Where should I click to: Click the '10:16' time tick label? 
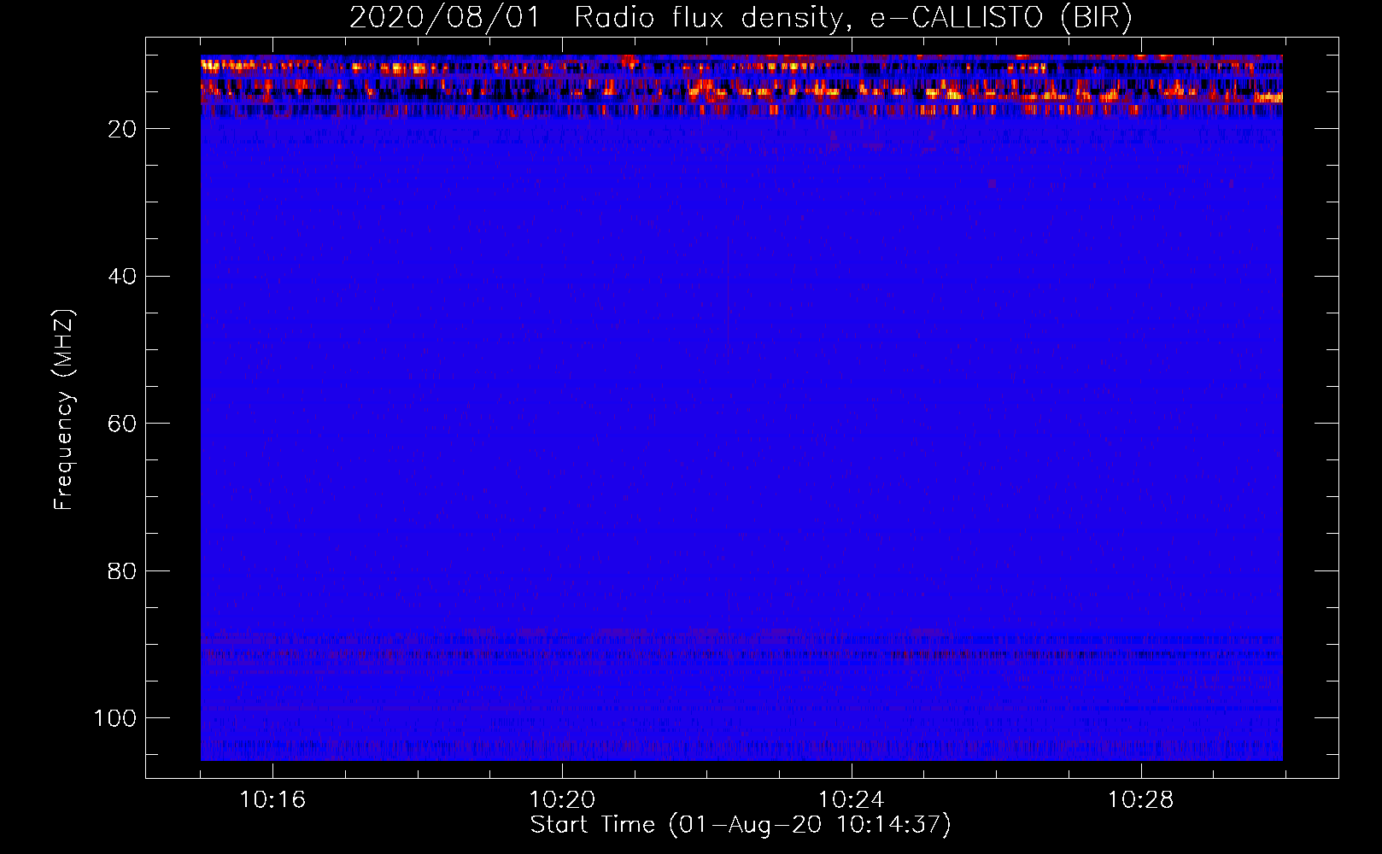pos(272,799)
